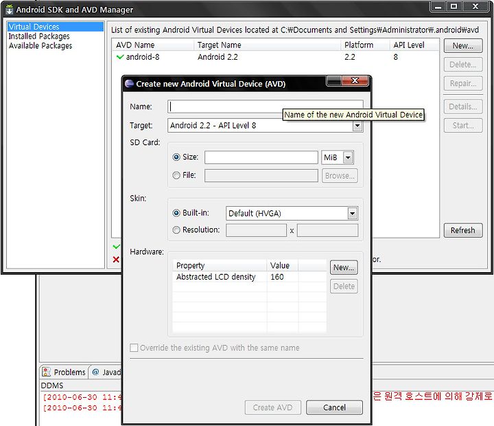Select the android-8 AVD row
This screenshot has height=426, width=494.
pos(276,57)
